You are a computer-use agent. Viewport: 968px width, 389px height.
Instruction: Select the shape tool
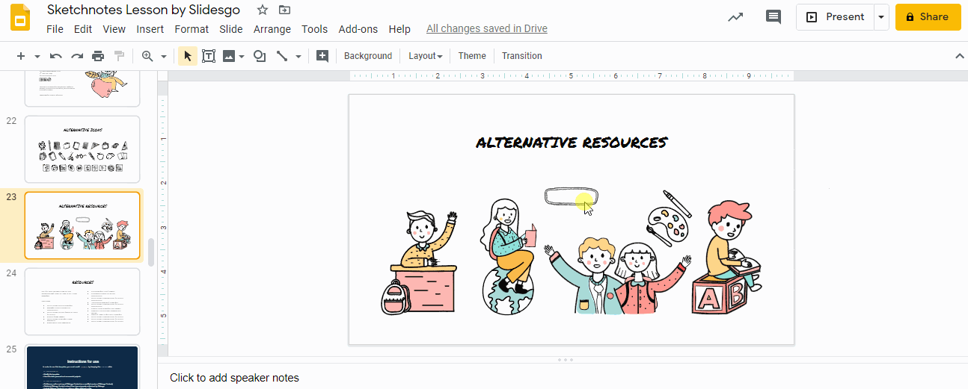coord(260,56)
